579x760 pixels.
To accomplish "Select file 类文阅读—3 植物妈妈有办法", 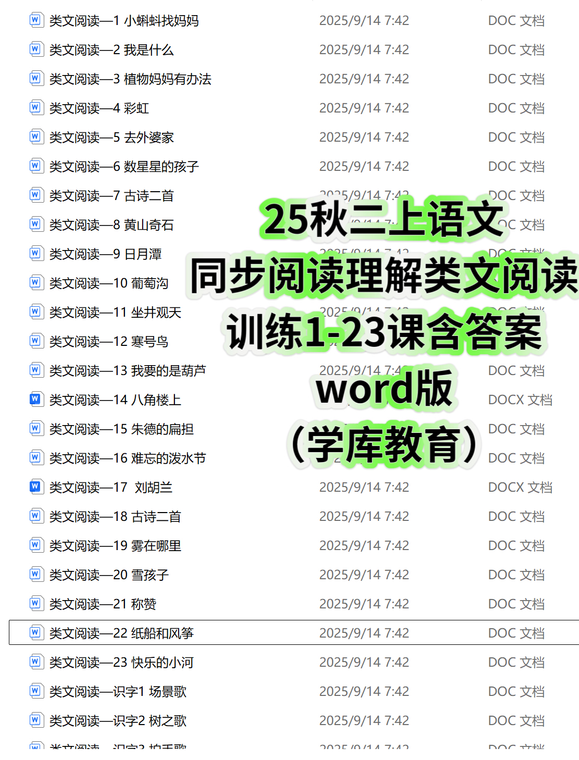I will pyautogui.click(x=130, y=79).
